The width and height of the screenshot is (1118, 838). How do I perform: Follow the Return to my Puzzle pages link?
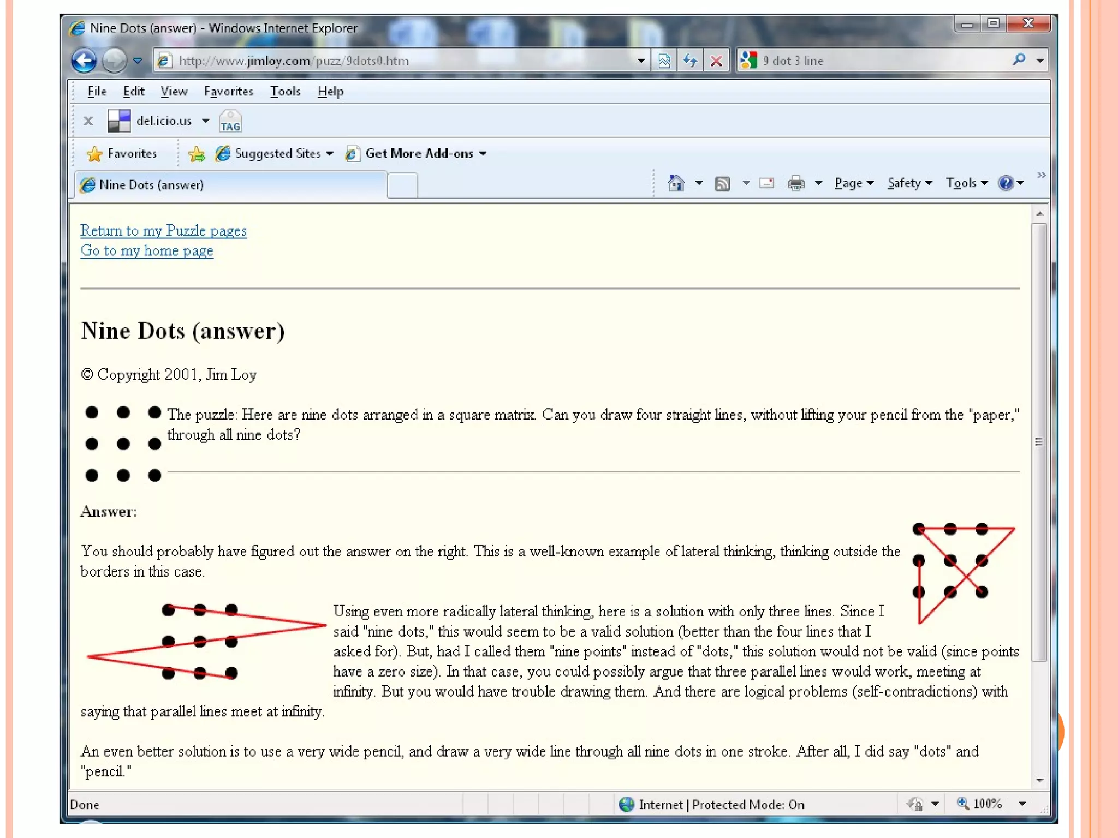point(163,231)
